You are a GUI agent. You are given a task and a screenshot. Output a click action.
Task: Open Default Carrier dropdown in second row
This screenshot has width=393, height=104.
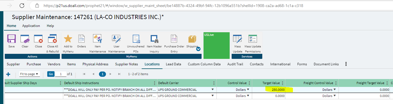point(213,96)
